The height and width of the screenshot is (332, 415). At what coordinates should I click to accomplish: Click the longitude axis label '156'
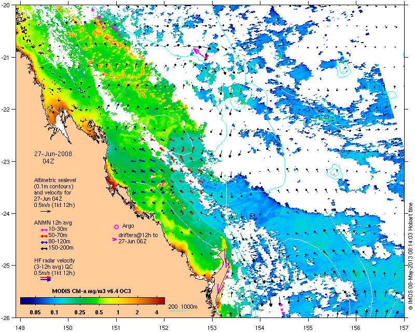point(356,328)
